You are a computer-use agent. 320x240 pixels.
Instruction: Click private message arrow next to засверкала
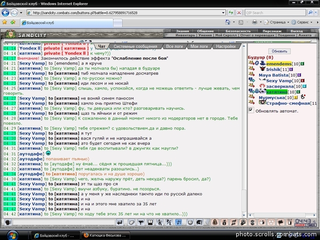[x=251, y=85]
